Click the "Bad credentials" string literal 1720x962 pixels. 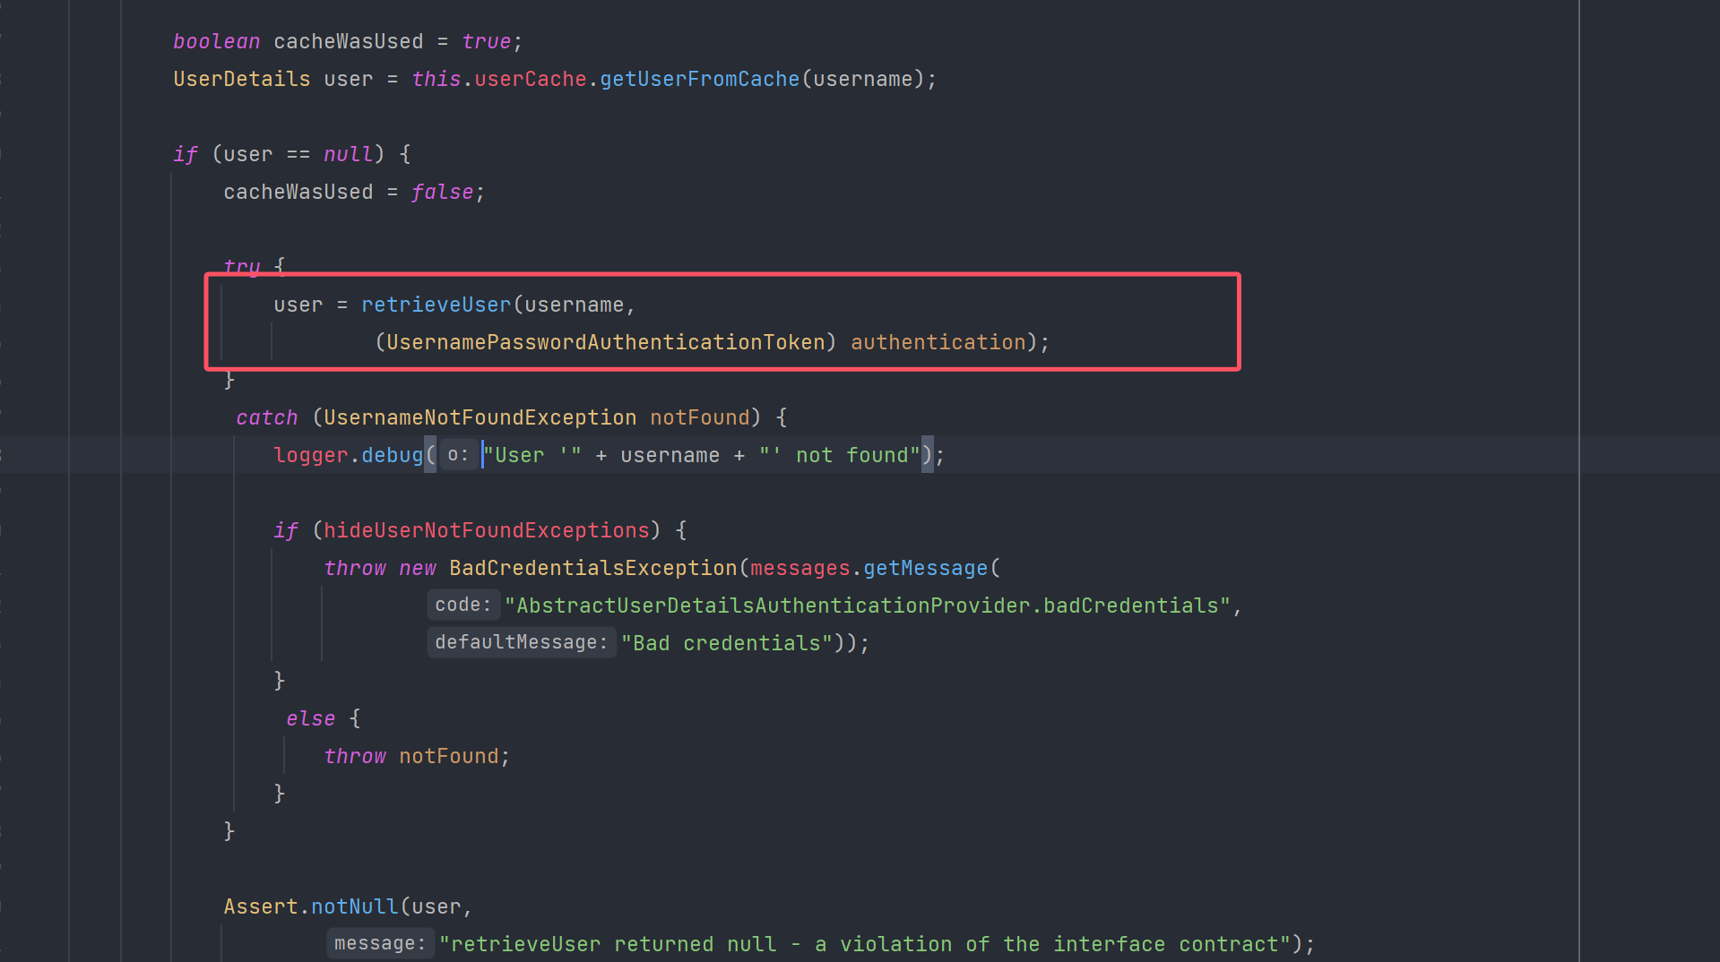[727, 643]
